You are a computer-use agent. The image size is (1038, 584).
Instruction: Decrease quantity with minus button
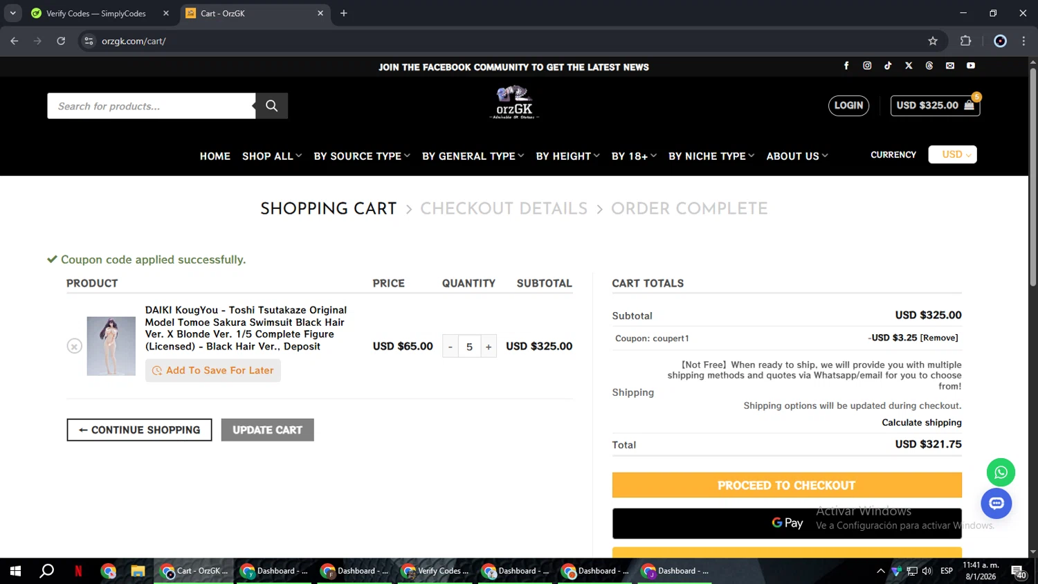(450, 347)
